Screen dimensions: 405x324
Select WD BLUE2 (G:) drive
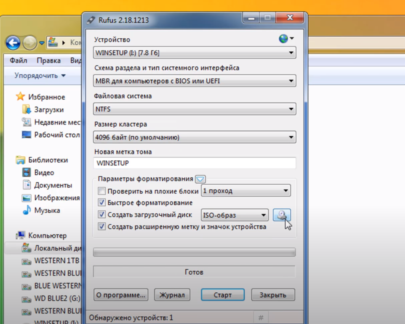[x=51, y=298]
